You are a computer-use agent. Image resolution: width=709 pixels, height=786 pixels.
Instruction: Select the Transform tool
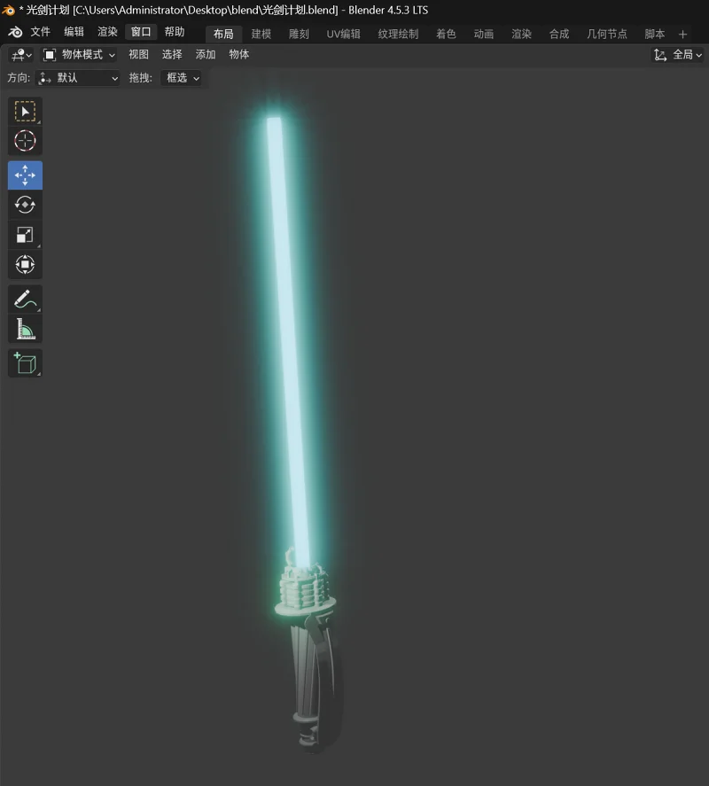click(x=25, y=264)
